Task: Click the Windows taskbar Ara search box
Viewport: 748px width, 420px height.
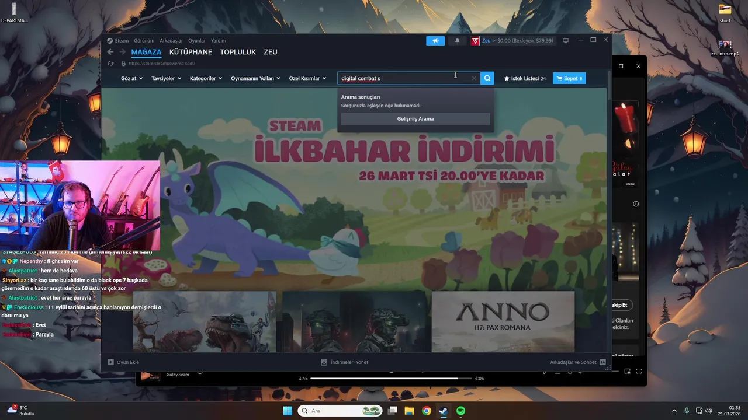Action: (341, 411)
